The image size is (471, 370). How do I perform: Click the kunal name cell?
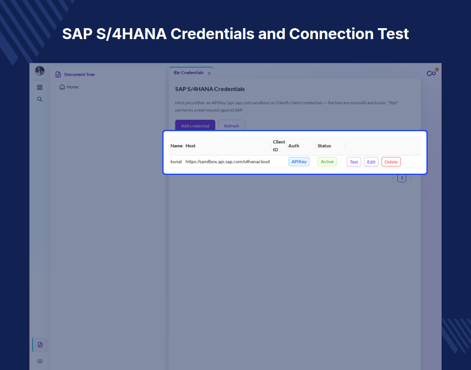pyautogui.click(x=176, y=161)
